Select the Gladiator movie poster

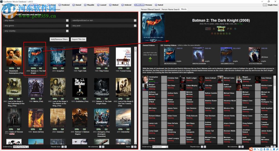tap(58, 118)
